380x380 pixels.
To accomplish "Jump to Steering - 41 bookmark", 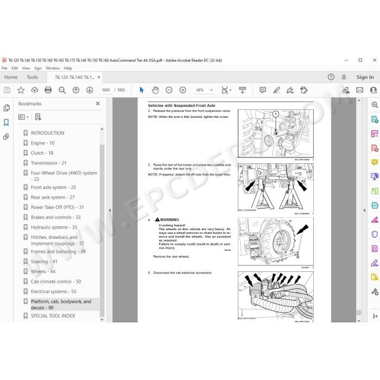I will 44,262.
